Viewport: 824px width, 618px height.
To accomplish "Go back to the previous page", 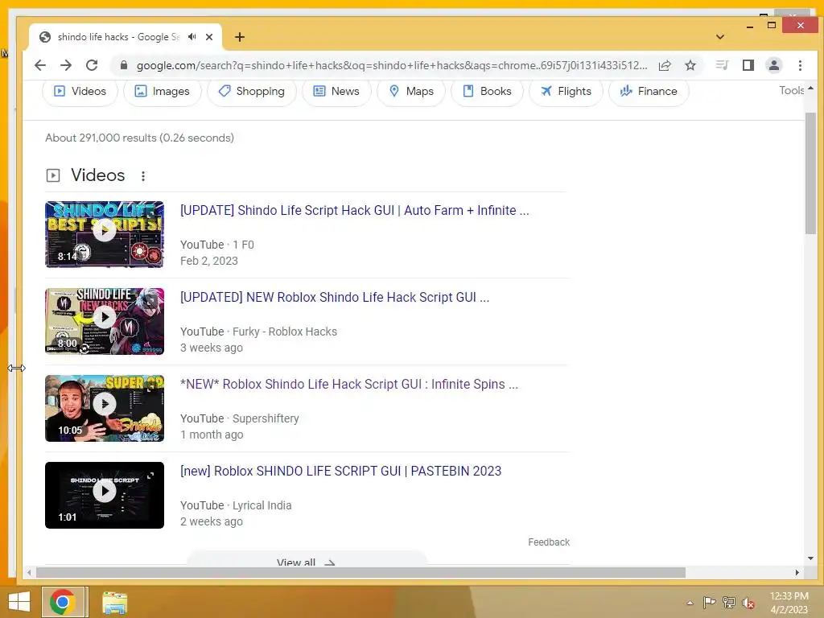I will [x=40, y=65].
